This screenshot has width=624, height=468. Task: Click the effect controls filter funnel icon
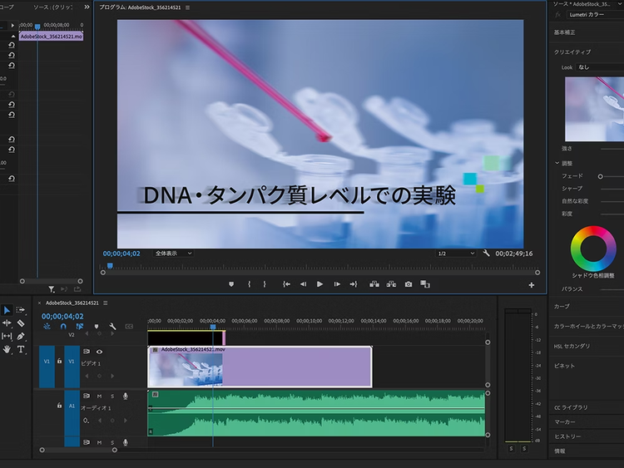pyautogui.click(x=52, y=289)
